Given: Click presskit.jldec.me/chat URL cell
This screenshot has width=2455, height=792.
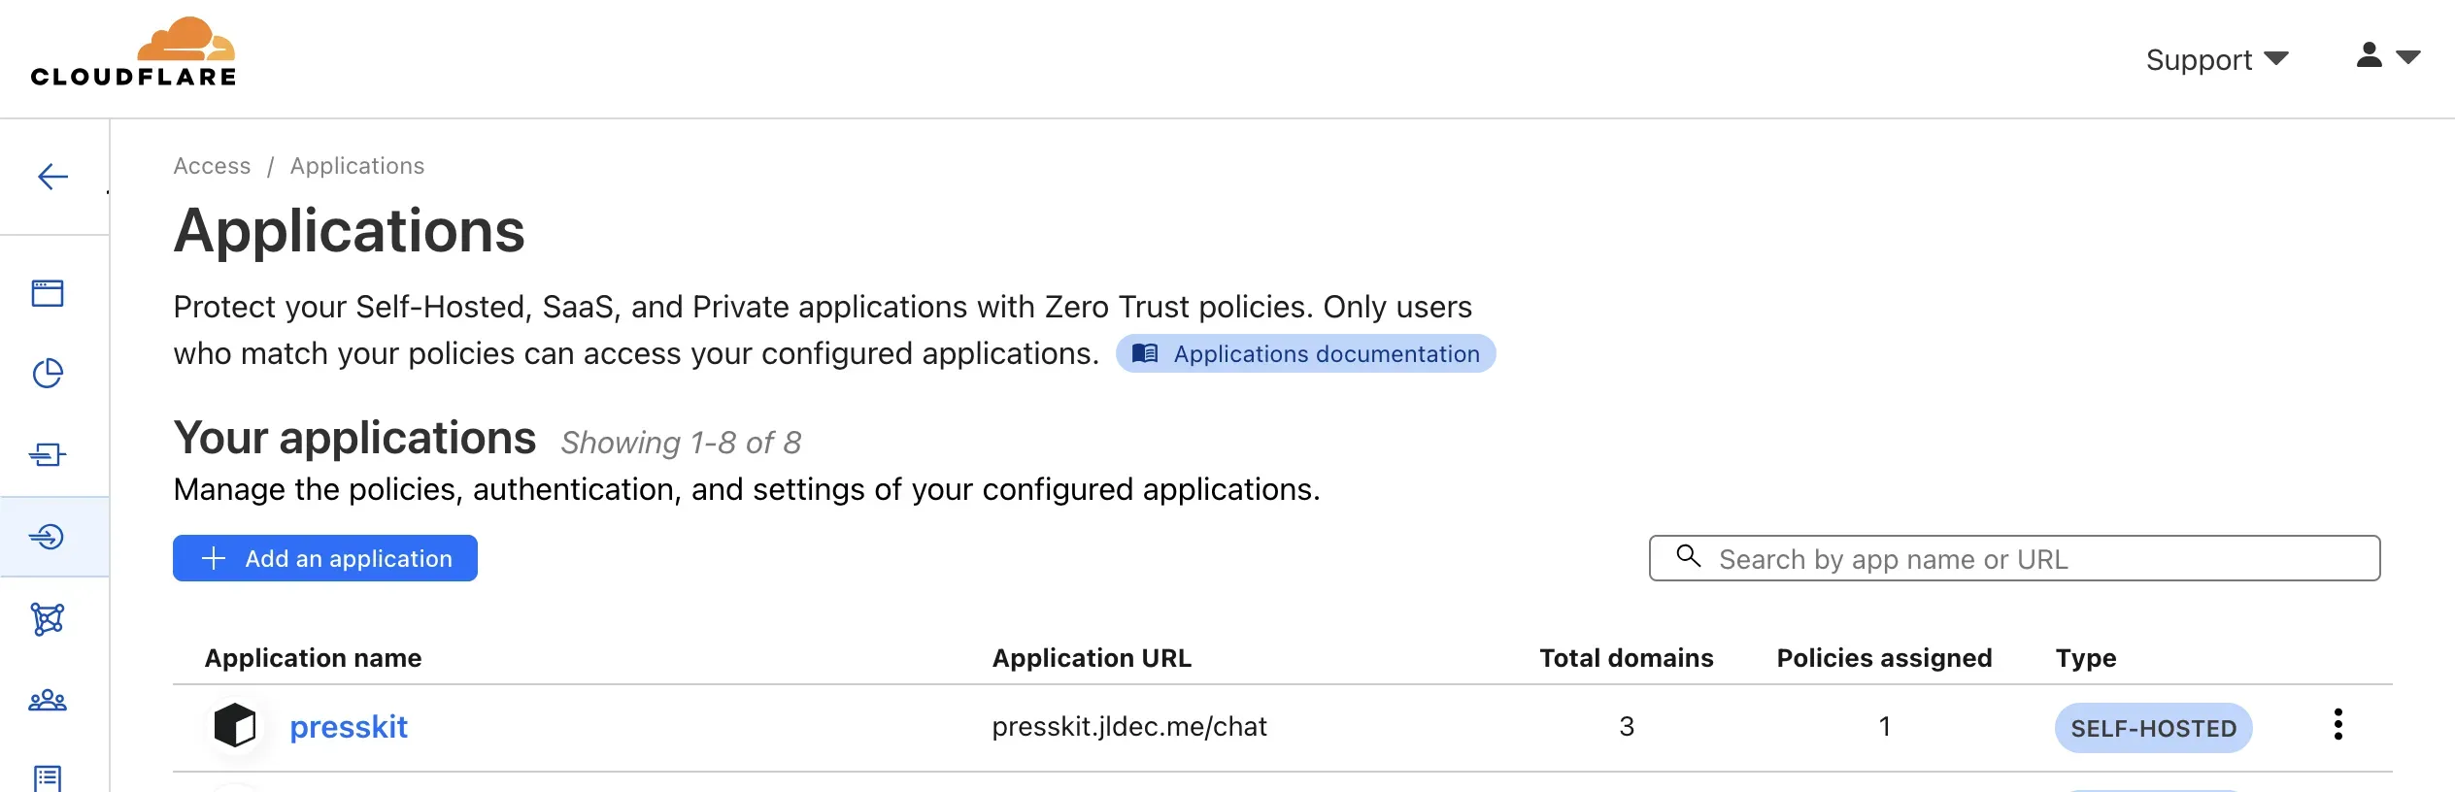Looking at the screenshot, I should tap(1129, 727).
